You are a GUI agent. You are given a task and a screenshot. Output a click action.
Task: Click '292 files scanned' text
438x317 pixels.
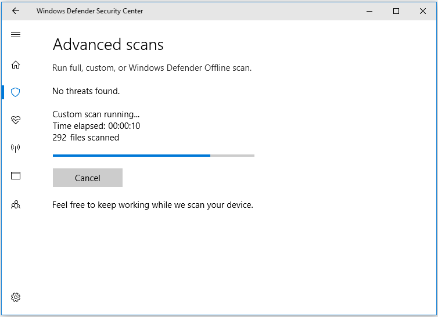(86, 138)
